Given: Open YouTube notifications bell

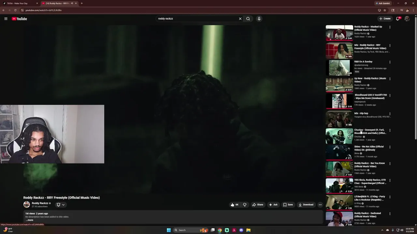Looking at the screenshot, I should pos(398,19).
